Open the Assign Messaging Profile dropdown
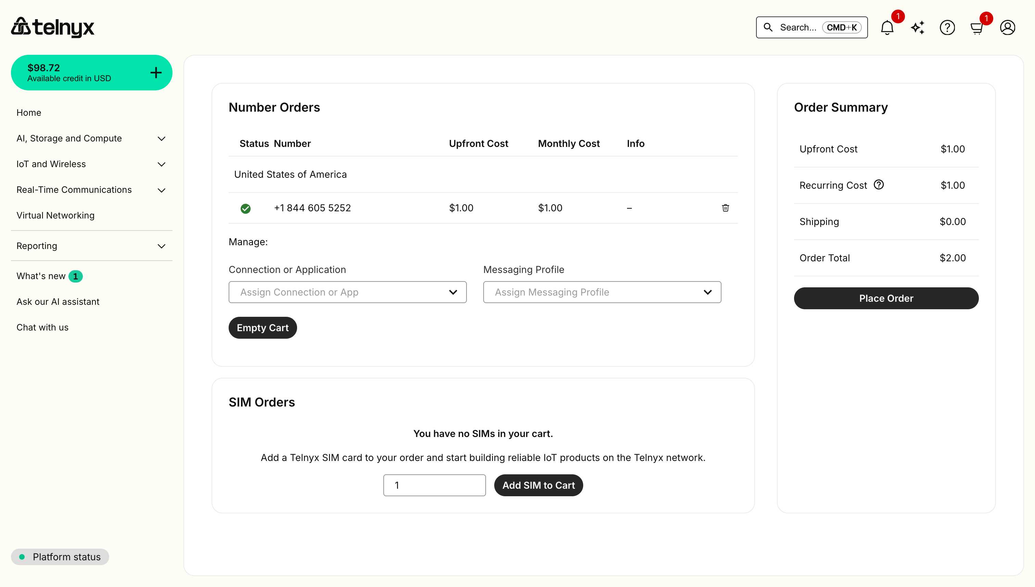This screenshot has width=1035, height=587. click(x=602, y=292)
